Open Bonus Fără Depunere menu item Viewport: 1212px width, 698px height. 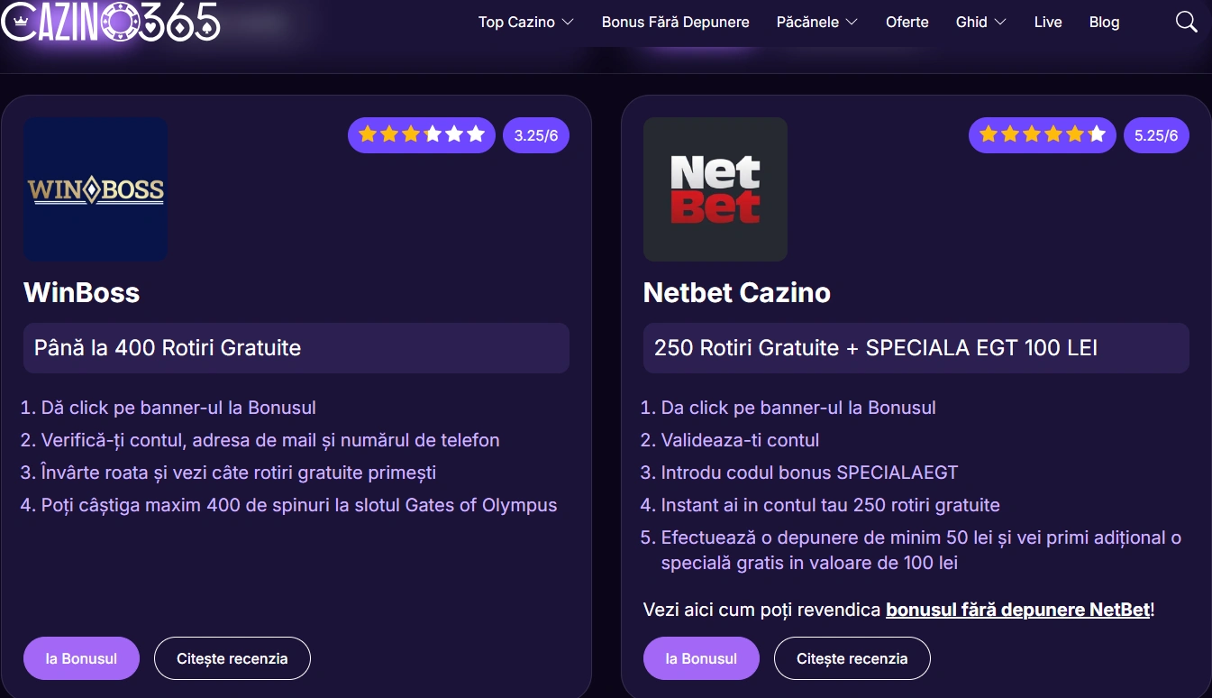coord(676,22)
